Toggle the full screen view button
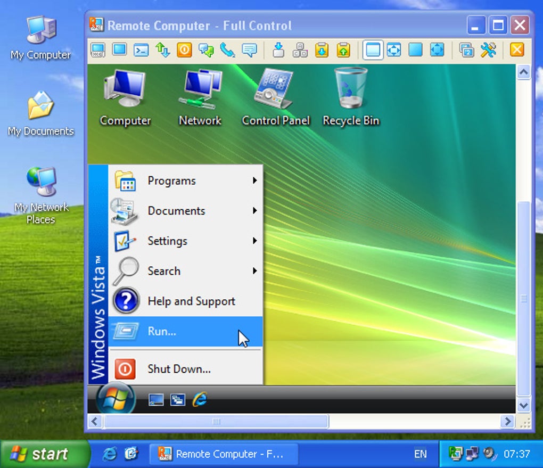The width and height of the screenshot is (543, 468). pyautogui.click(x=416, y=50)
